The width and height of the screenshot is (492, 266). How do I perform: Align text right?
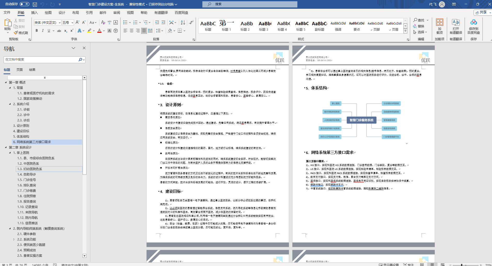pos(138,31)
